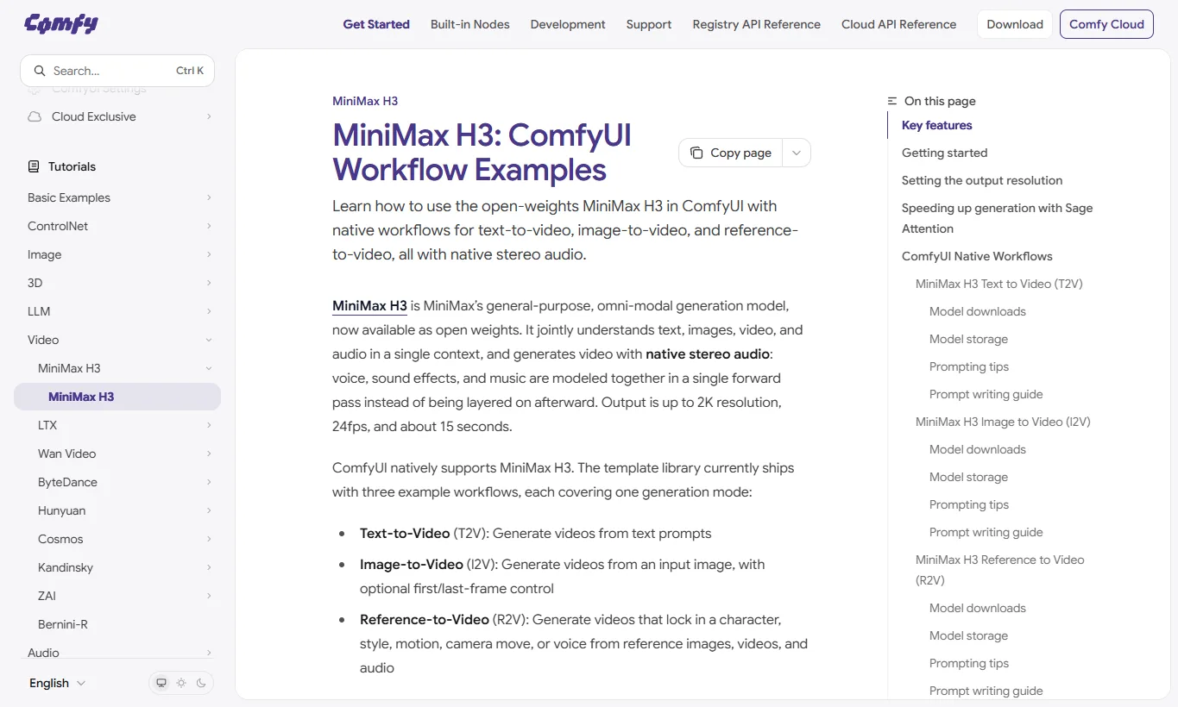Expand the ZAI chevron
Viewport: 1178px width, 707px height.
pyautogui.click(x=209, y=596)
